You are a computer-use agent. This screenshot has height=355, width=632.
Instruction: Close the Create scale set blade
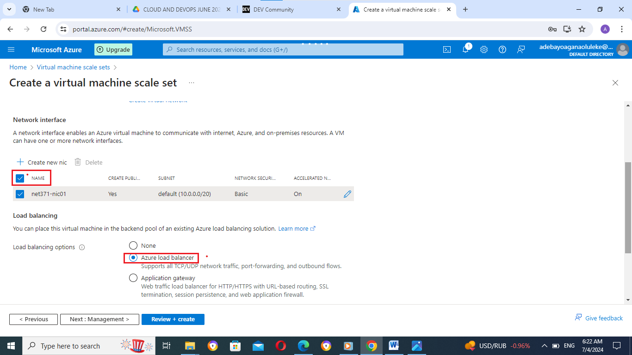tap(615, 83)
